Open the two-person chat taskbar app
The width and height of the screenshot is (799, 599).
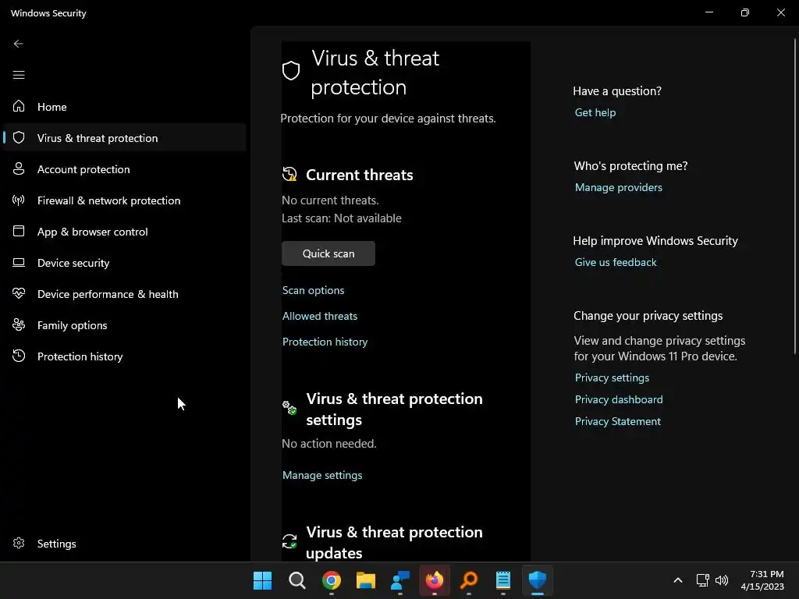(400, 580)
